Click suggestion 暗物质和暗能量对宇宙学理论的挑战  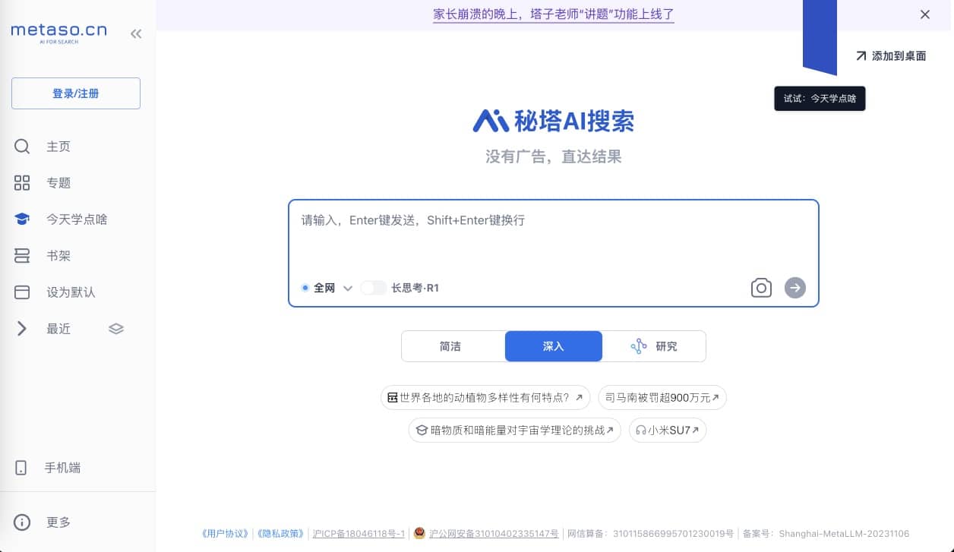(515, 430)
